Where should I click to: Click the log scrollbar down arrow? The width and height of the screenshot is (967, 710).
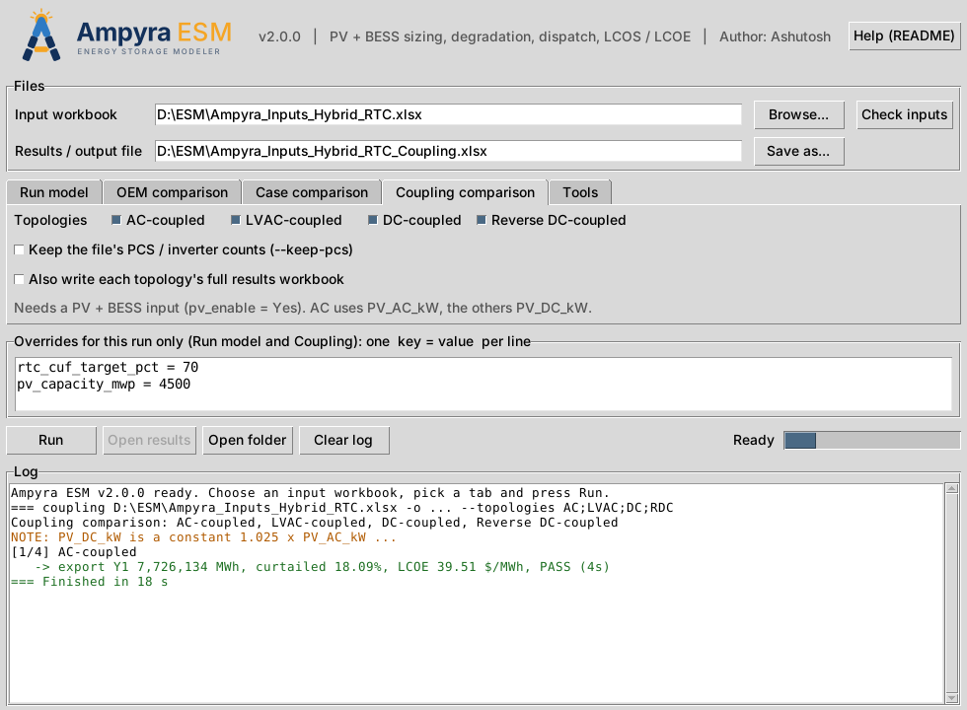tap(951, 698)
